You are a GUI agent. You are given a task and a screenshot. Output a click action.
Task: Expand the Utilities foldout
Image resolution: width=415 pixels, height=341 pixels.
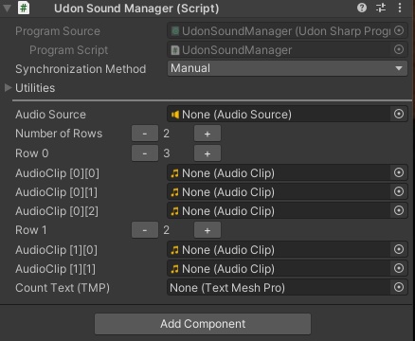point(8,88)
